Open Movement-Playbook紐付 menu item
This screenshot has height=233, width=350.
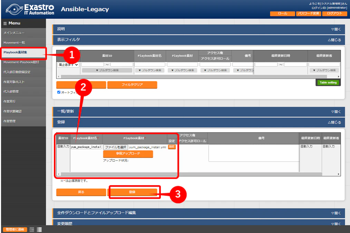point(23,62)
